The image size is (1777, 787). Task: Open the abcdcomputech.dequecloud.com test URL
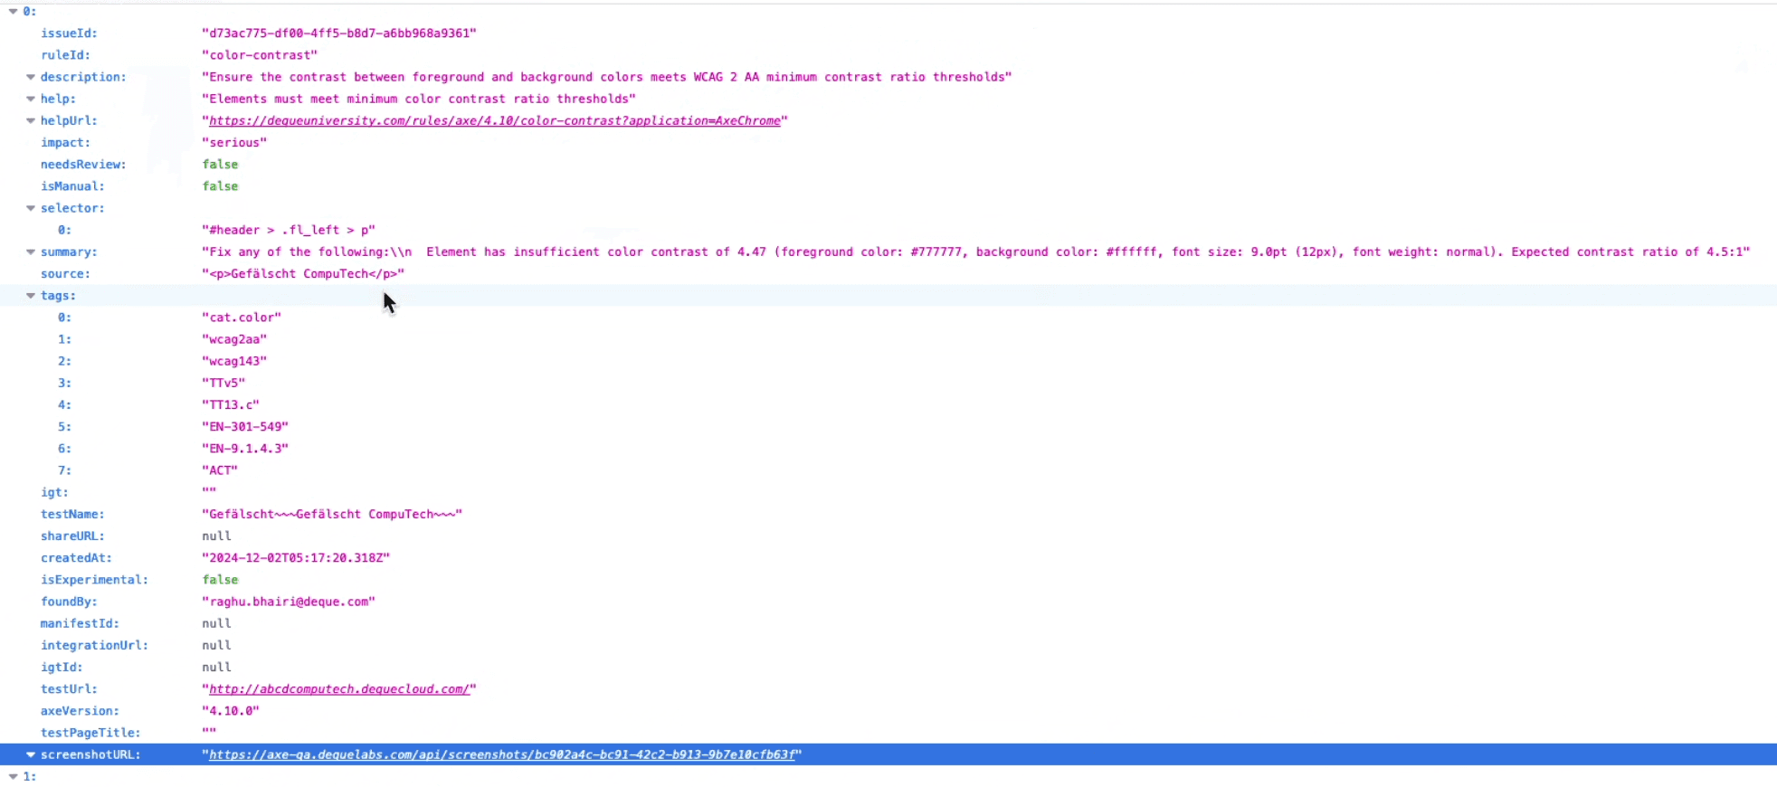[x=339, y=689]
